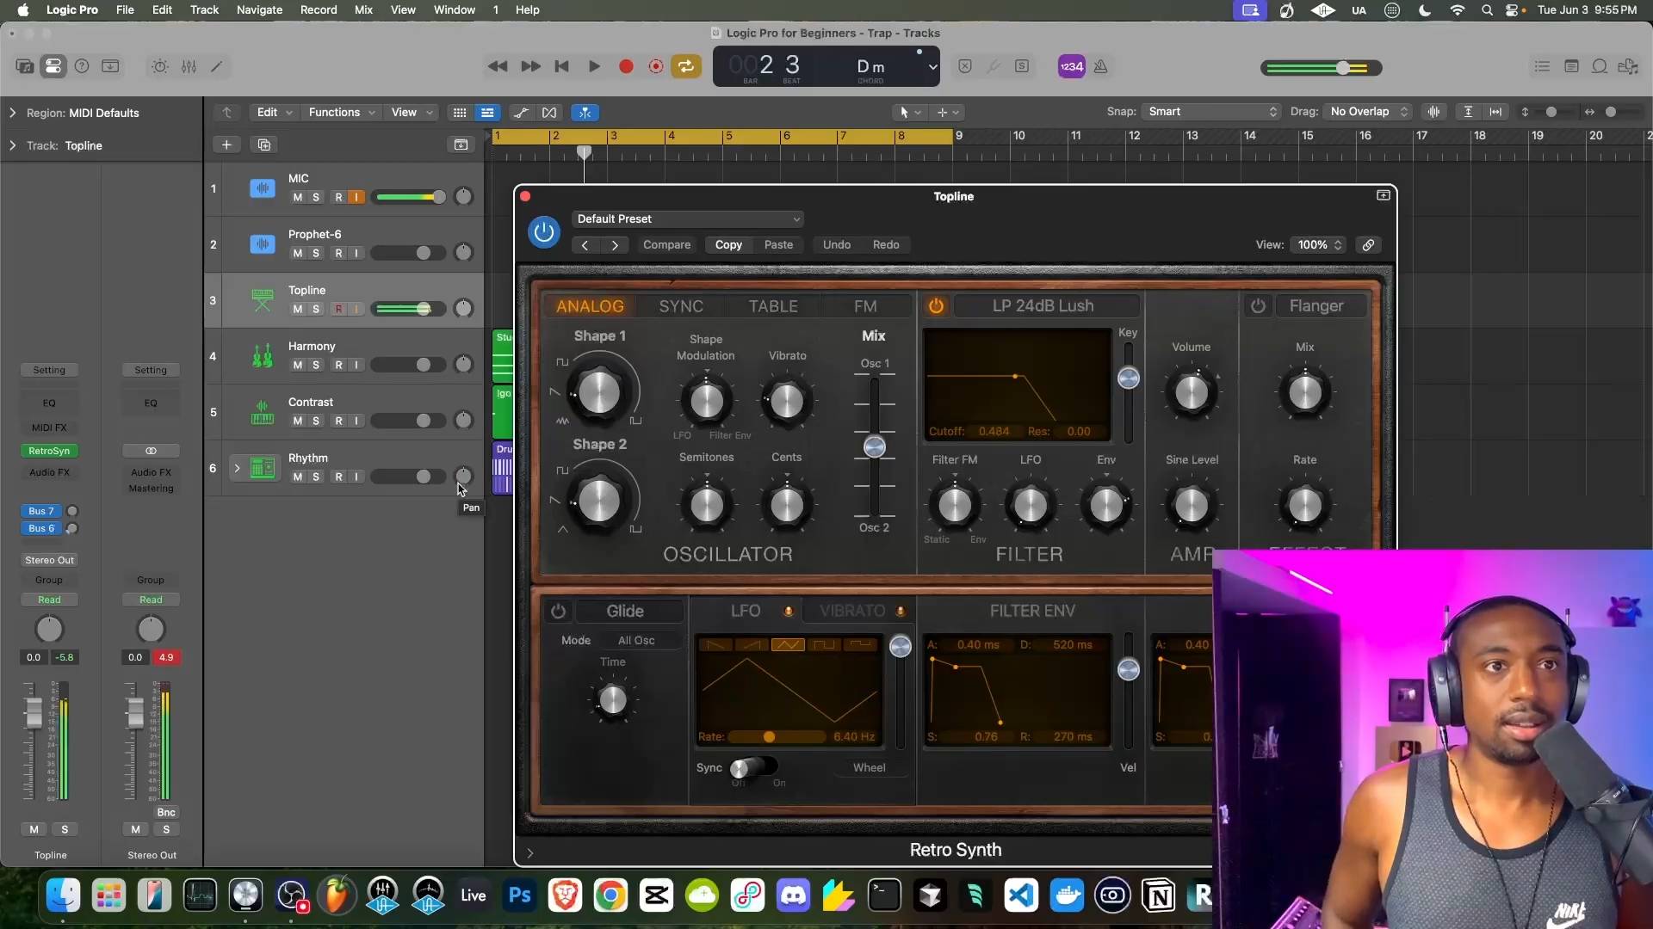Record-enable the Contrast track
This screenshot has height=929, width=1653.
(x=338, y=421)
